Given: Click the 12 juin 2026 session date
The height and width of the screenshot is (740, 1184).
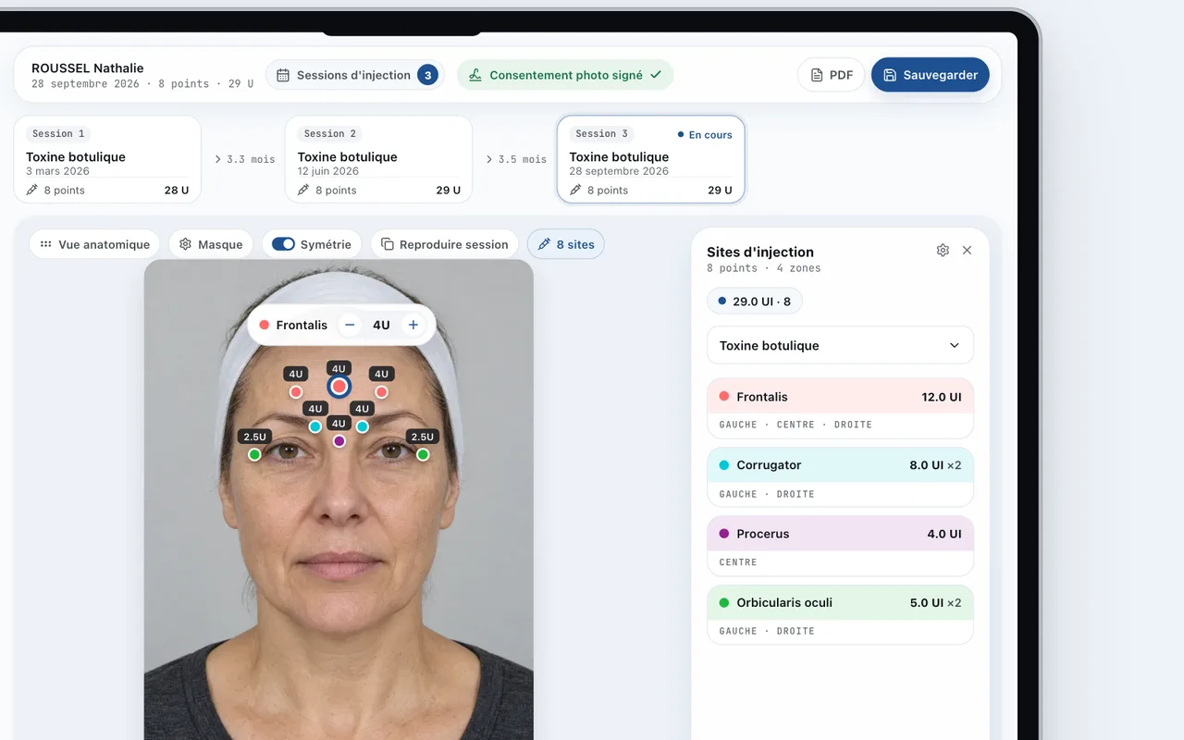Looking at the screenshot, I should point(328,171).
